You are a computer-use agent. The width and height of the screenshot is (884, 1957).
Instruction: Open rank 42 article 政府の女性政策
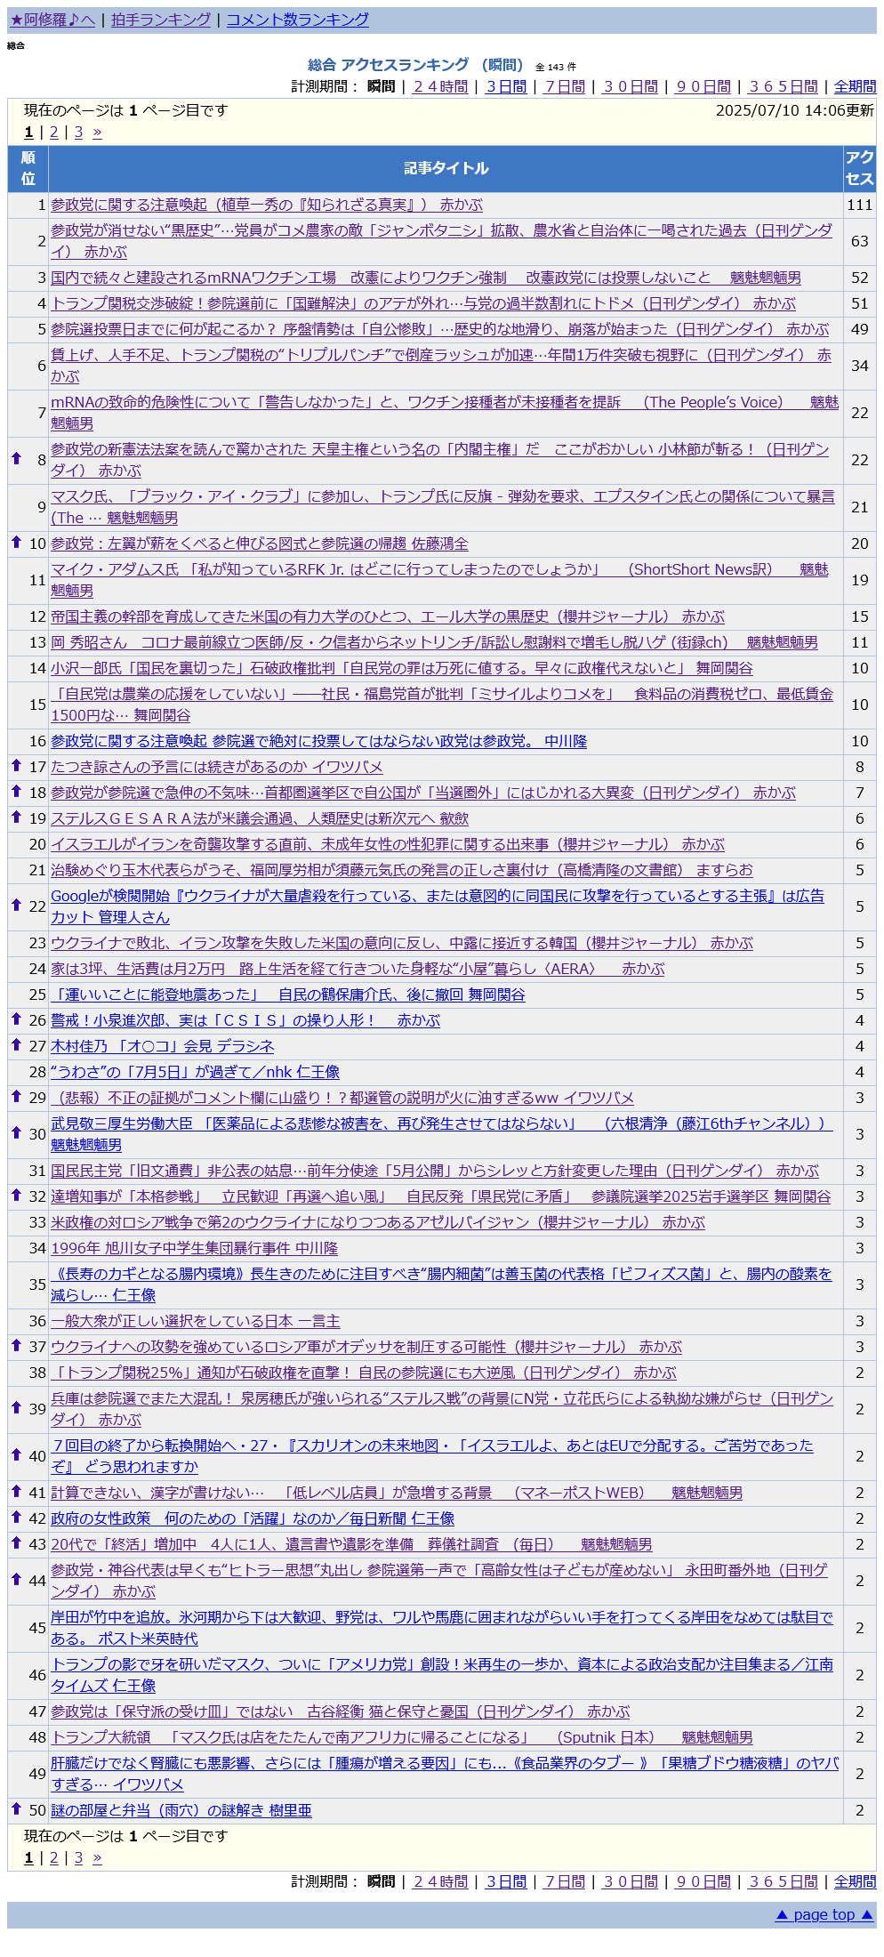tap(253, 1518)
